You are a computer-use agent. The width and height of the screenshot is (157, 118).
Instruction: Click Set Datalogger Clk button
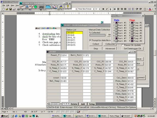(x=132, y=49)
